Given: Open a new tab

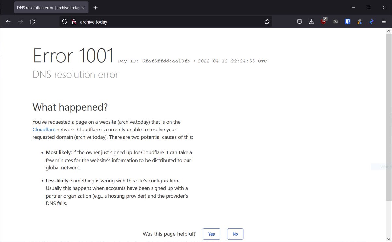Looking at the screenshot, I should pos(95,8).
